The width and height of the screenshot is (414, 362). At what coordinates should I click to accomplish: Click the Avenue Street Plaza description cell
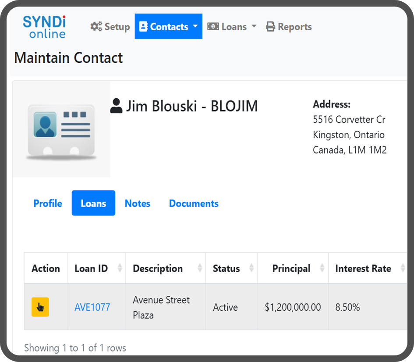coord(161,307)
